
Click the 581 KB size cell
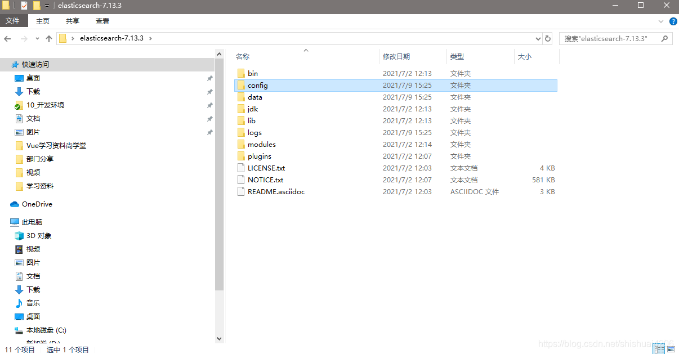coord(543,180)
